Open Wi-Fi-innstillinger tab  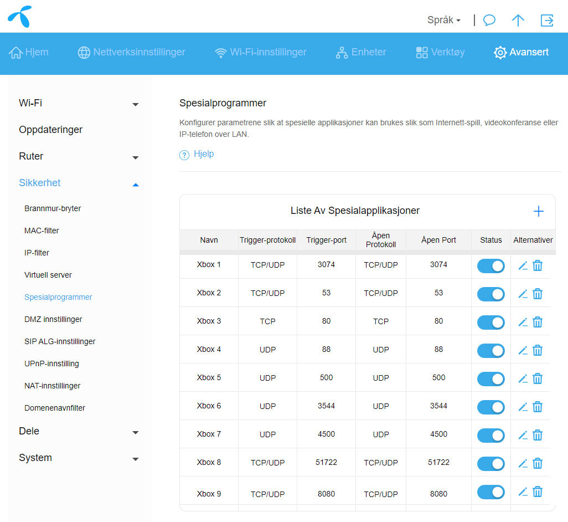[260, 52]
